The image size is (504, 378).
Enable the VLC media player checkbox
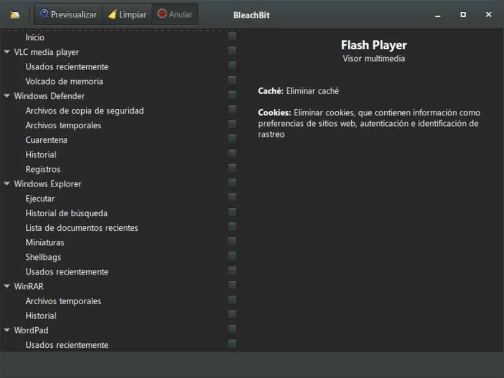pyautogui.click(x=232, y=50)
